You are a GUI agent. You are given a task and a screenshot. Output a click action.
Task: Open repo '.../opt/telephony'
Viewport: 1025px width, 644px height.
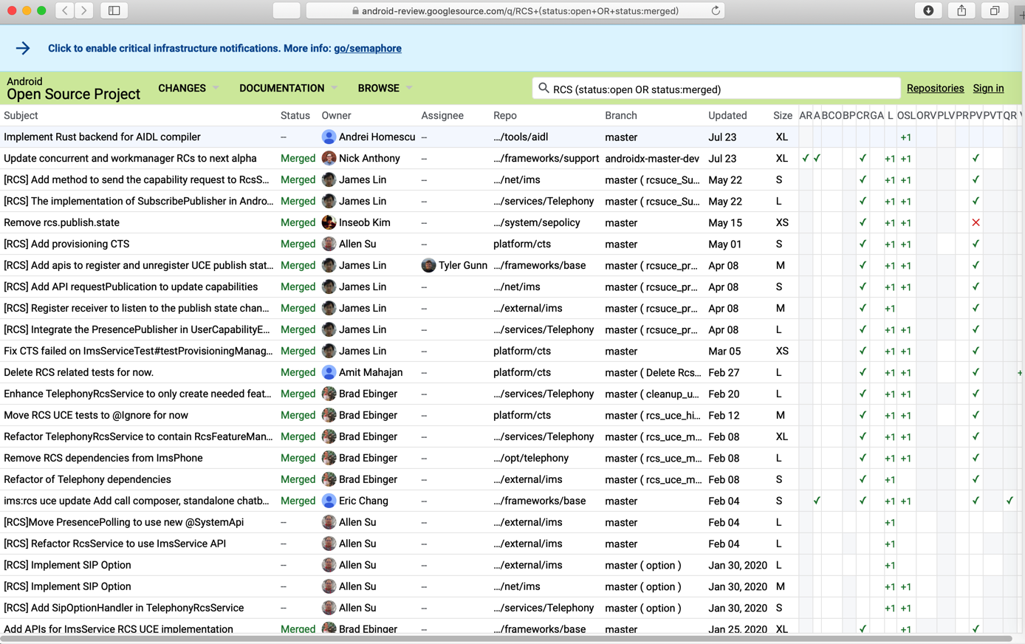531,458
